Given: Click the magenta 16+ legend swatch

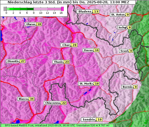Looking at the screenshot, I should click(x=63, y=9).
